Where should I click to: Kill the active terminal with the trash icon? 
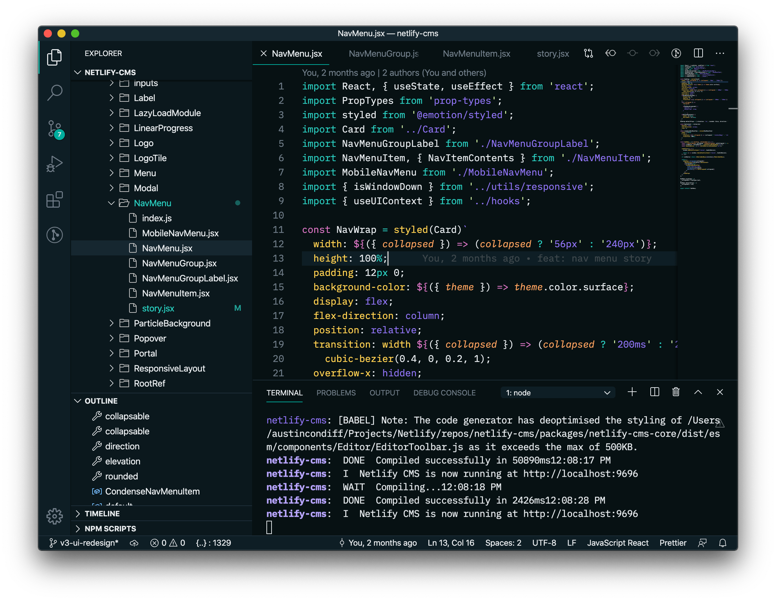click(676, 392)
